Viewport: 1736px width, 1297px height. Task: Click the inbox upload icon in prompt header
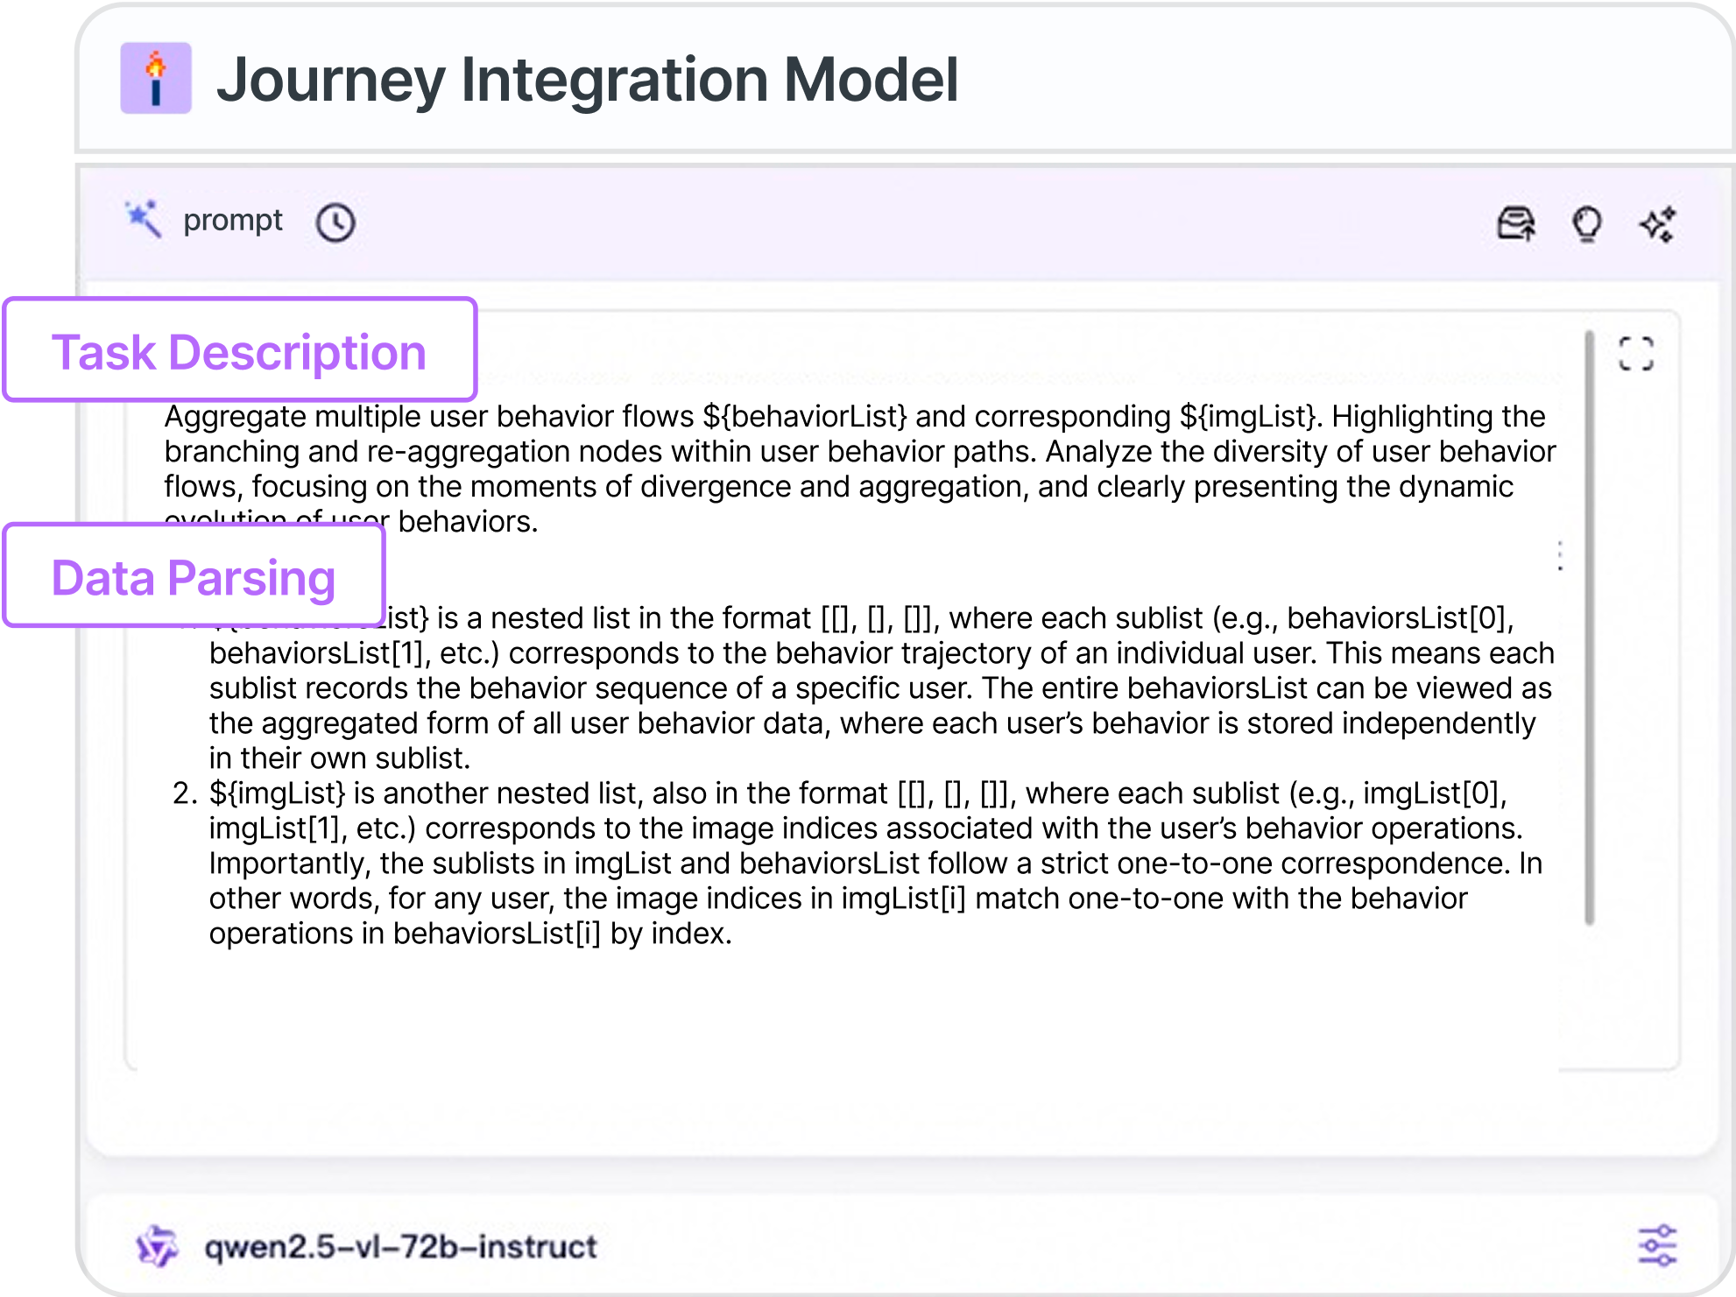[1516, 224]
